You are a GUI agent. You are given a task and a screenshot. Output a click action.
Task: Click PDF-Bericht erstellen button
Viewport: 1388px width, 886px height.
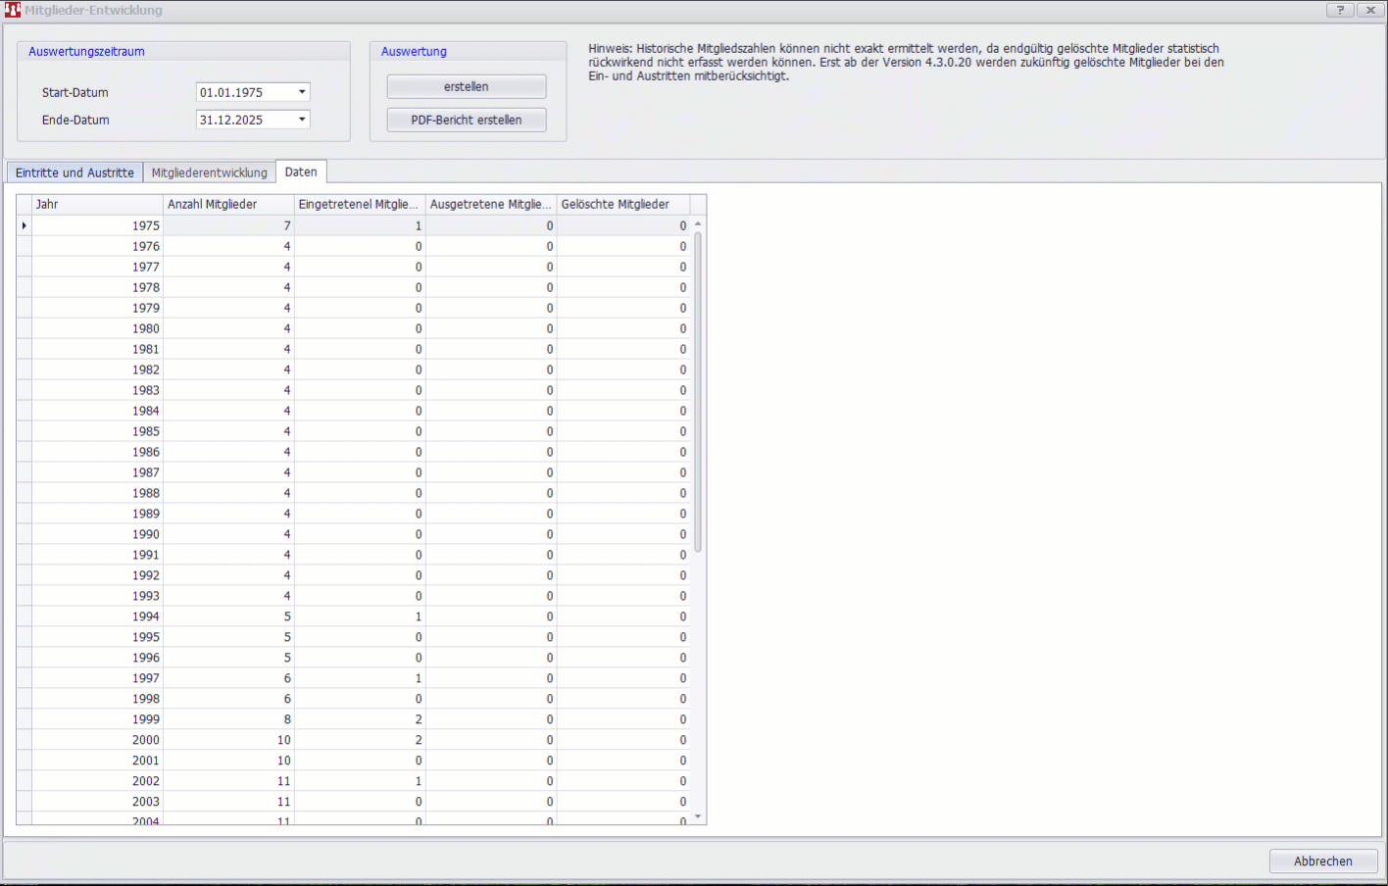pos(466,120)
